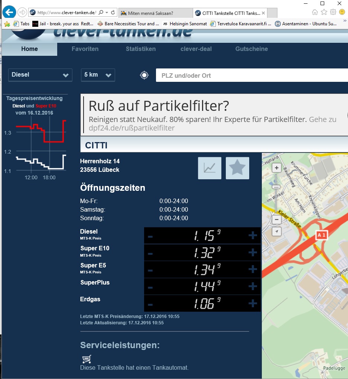Decrease the Super E10 price with minus
Image resolution: width=348 pixels, height=379 pixels.
pyautogui.click(x=150, y=254)
